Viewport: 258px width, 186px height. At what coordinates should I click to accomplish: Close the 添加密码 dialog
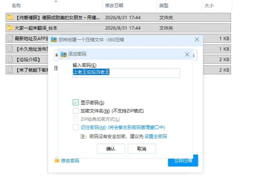(x=187, y=54)
